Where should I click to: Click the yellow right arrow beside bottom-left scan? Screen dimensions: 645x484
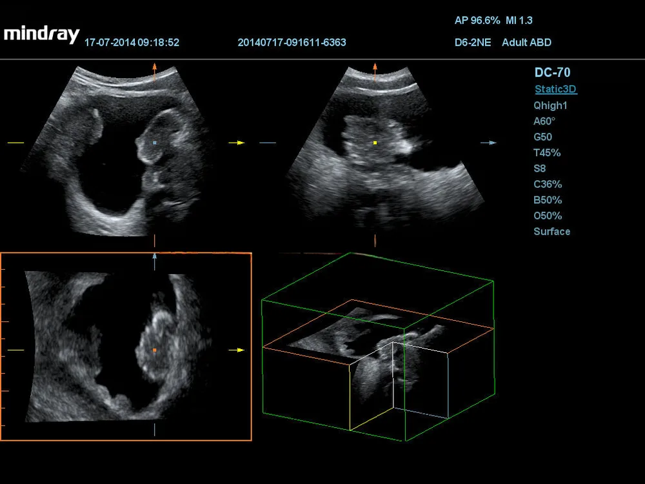[x=237, y=350]
